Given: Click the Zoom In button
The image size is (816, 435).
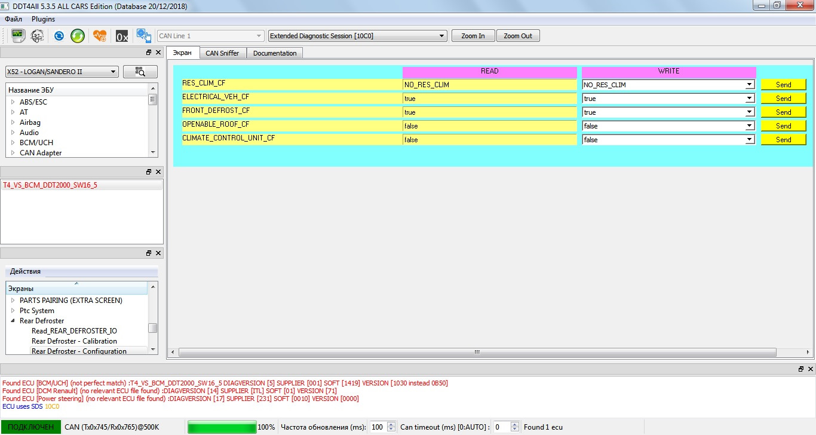Looking at the screenshot, I should point(473,36).
